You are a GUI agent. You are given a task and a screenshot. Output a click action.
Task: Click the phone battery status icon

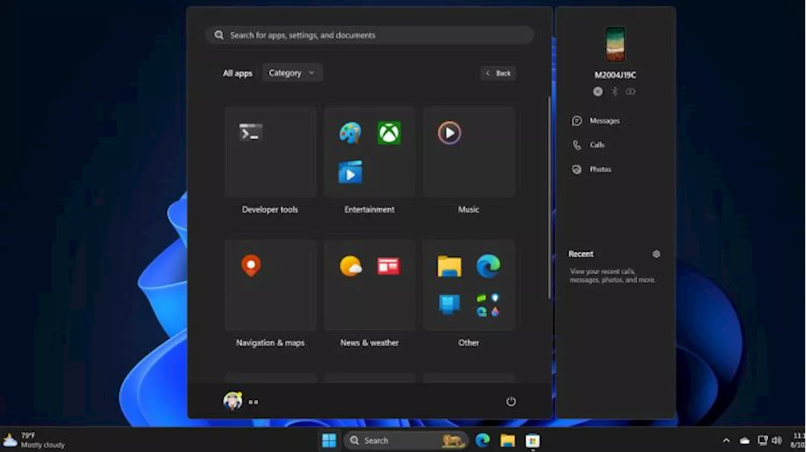(x=630, y=91)
